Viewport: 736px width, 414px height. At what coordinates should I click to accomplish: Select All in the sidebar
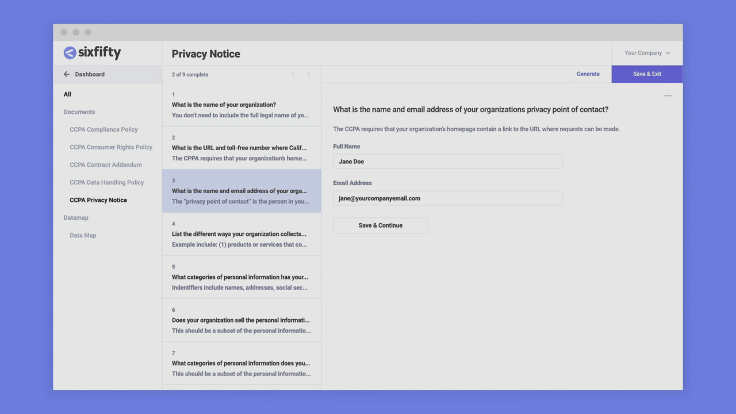[67, 94]
